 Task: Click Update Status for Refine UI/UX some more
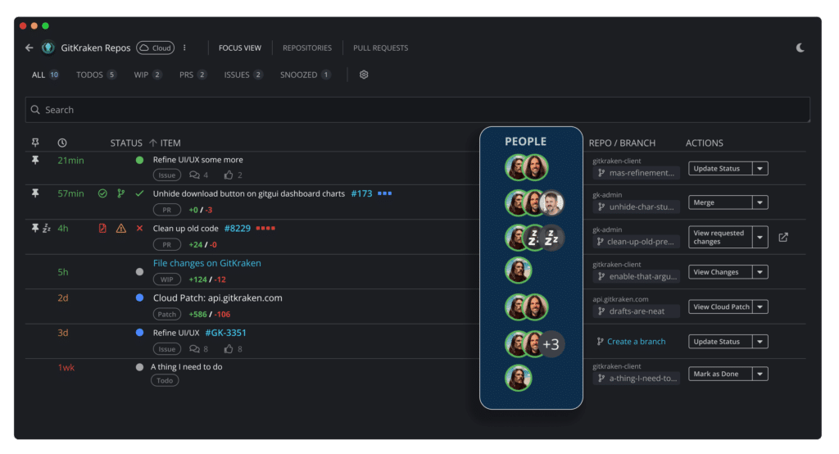[720, 169]
